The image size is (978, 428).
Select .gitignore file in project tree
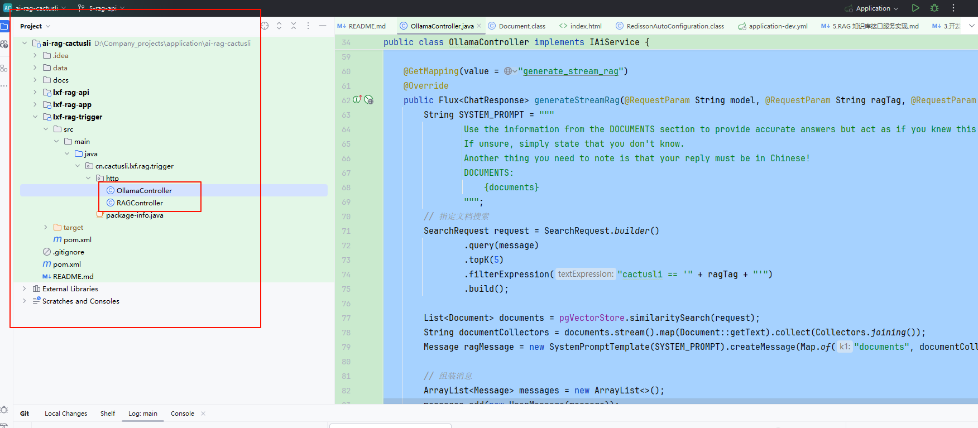click(68, 252)
